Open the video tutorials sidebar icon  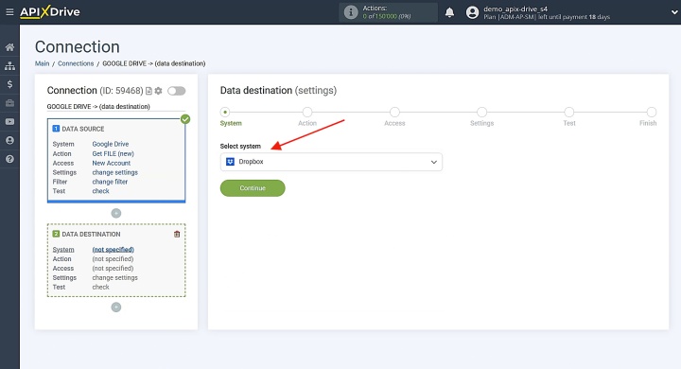tap(9, 122)
